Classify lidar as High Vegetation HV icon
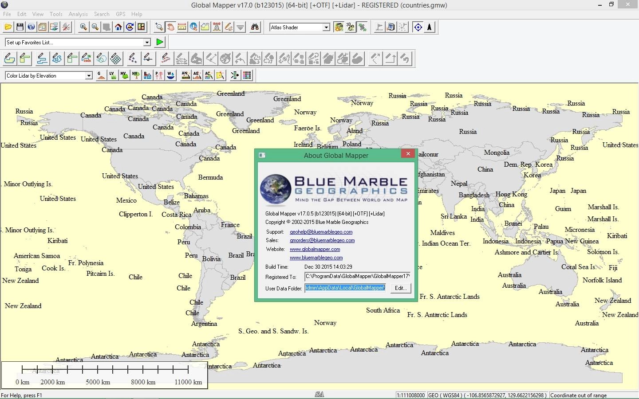 pos(136,75)
